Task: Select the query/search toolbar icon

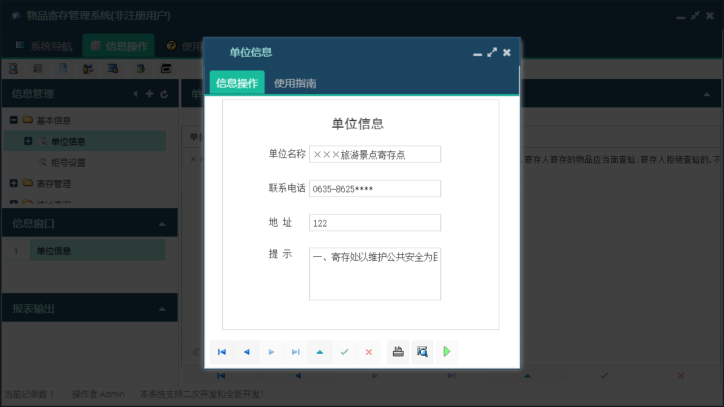Action: [x=13, y=68]
